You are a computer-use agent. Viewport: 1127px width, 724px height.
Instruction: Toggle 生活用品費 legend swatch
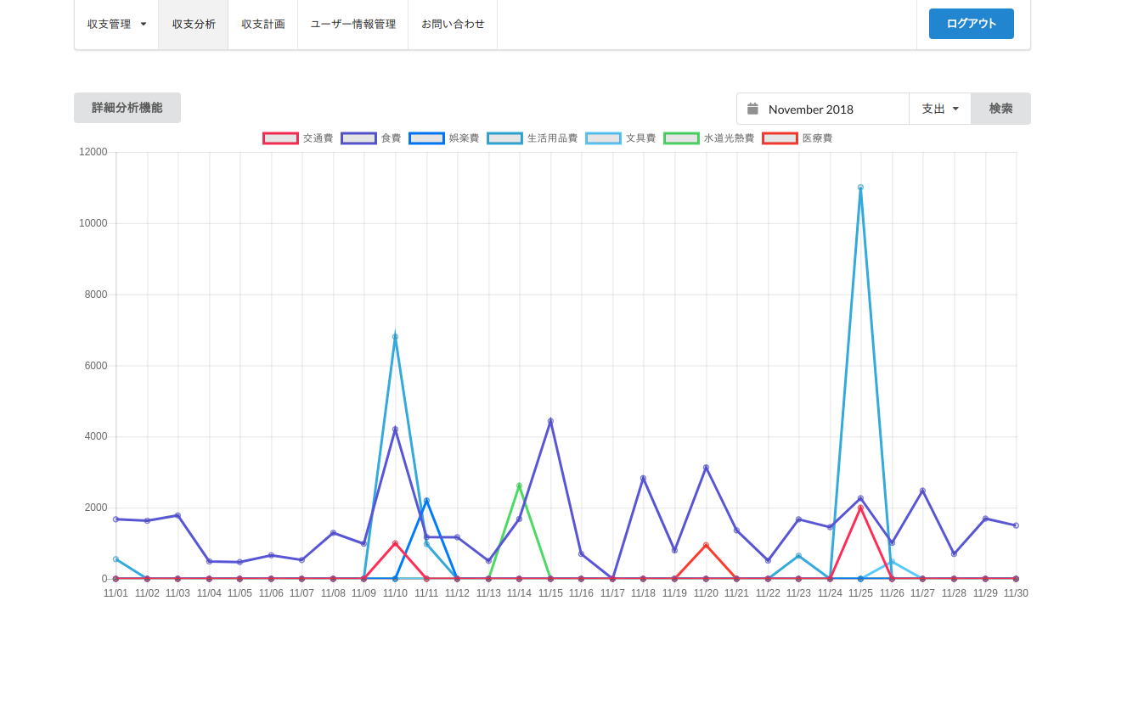(504, 138)
